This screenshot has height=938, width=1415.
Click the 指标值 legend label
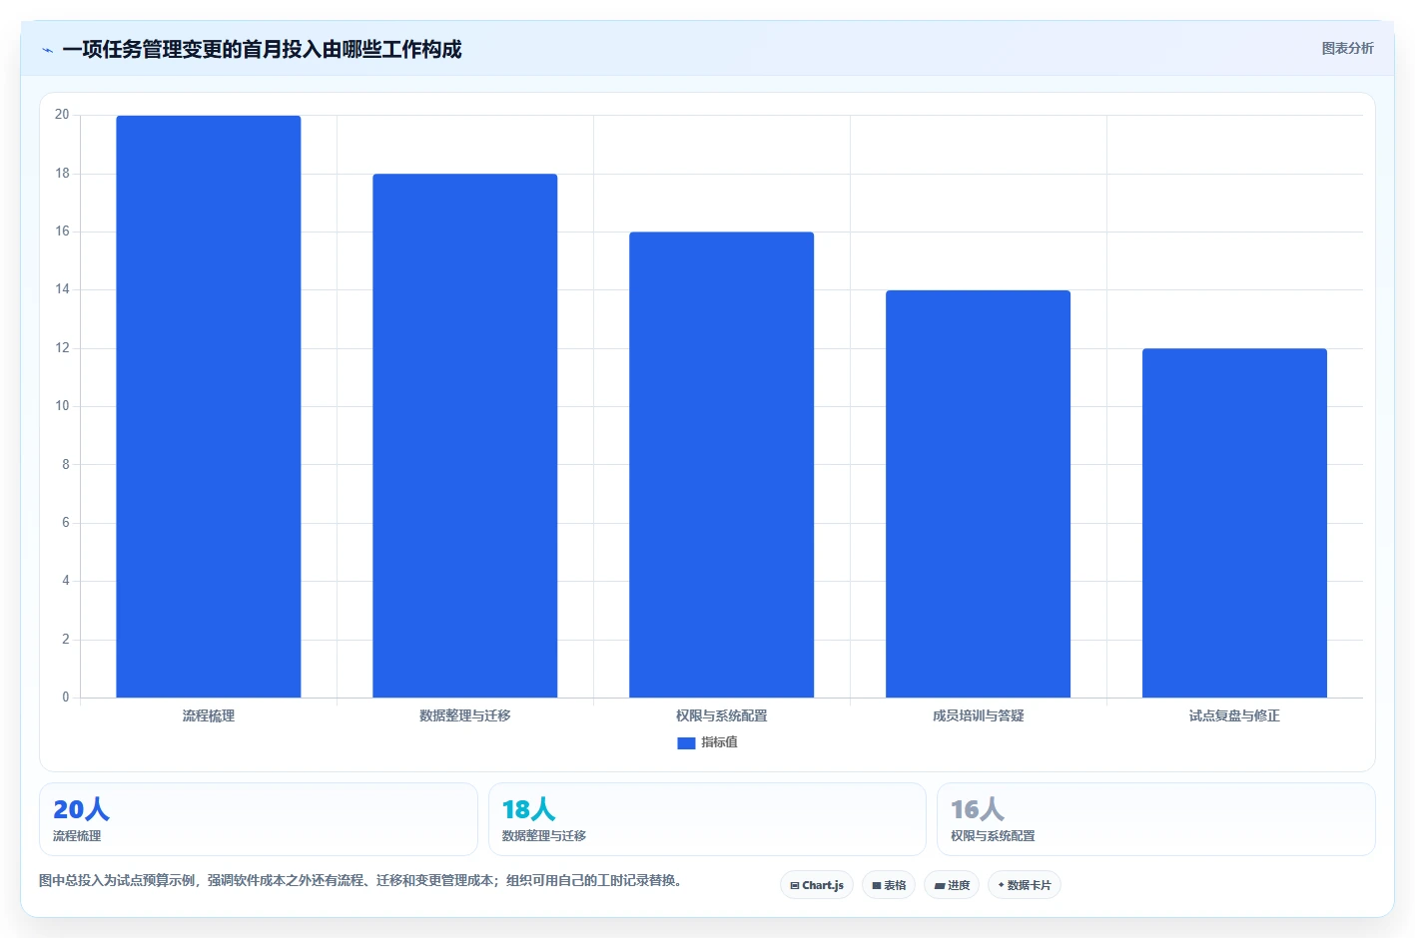(719, 742)
